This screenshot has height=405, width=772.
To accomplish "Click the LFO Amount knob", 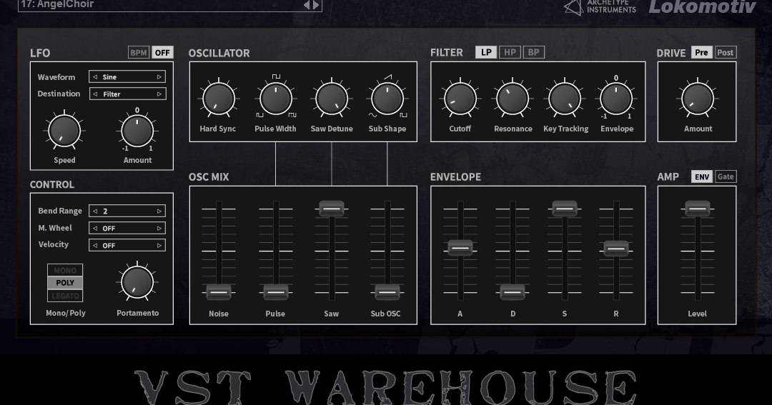I will 137,131.
